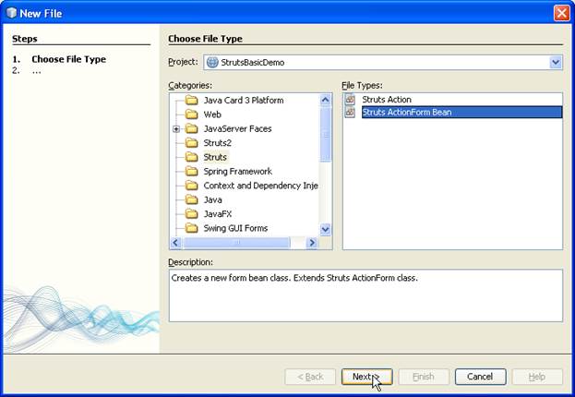
Task: Click the Struts2 folder icon
Action: click(x=191, y=143)
